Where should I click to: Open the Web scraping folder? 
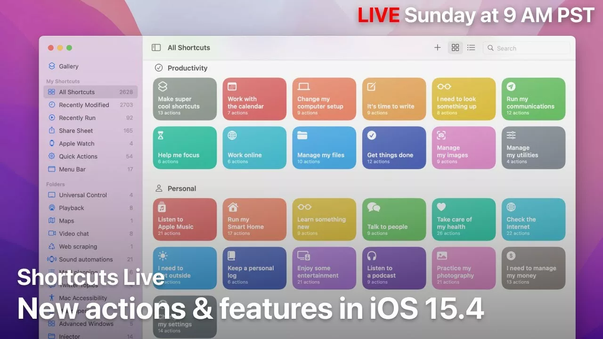[90, 246]
